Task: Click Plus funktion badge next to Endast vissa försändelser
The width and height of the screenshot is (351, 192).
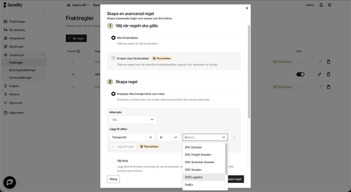Action: [161, 59]
